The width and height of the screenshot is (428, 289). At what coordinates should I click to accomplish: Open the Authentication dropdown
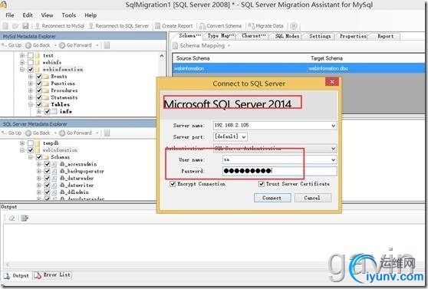pos(334,149)
